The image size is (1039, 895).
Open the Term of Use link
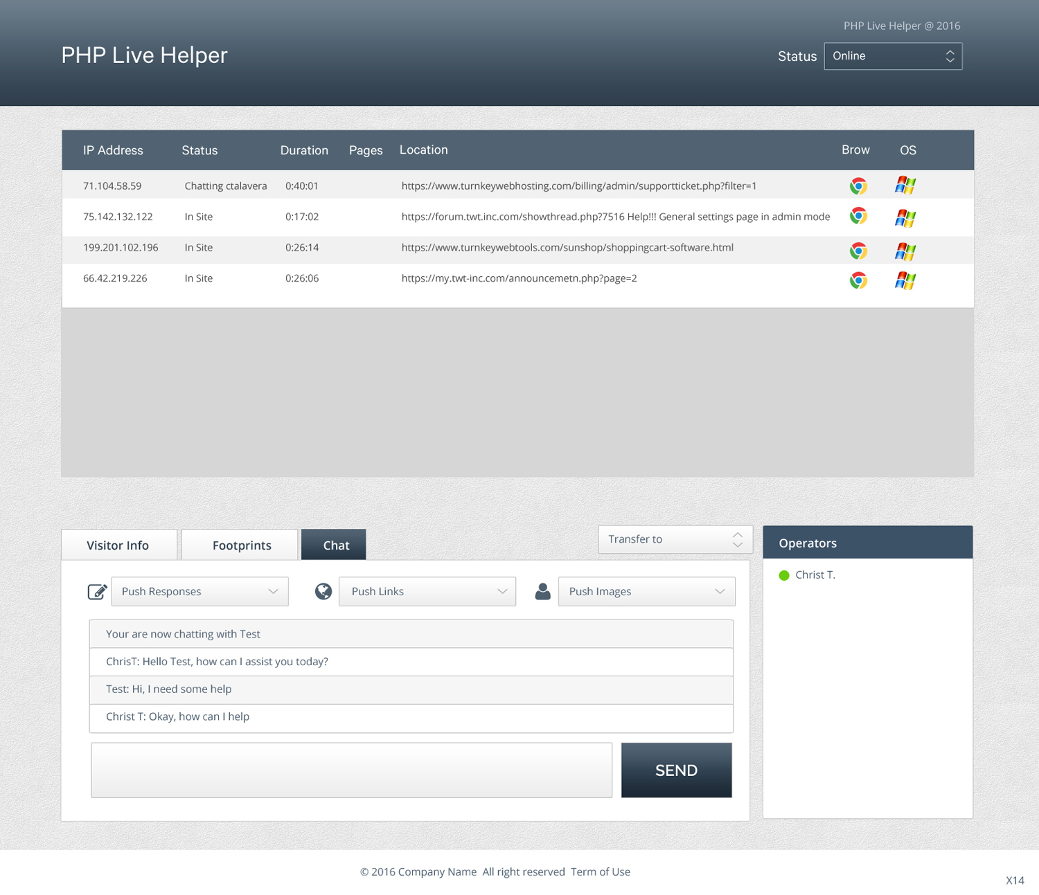[601, 872]
